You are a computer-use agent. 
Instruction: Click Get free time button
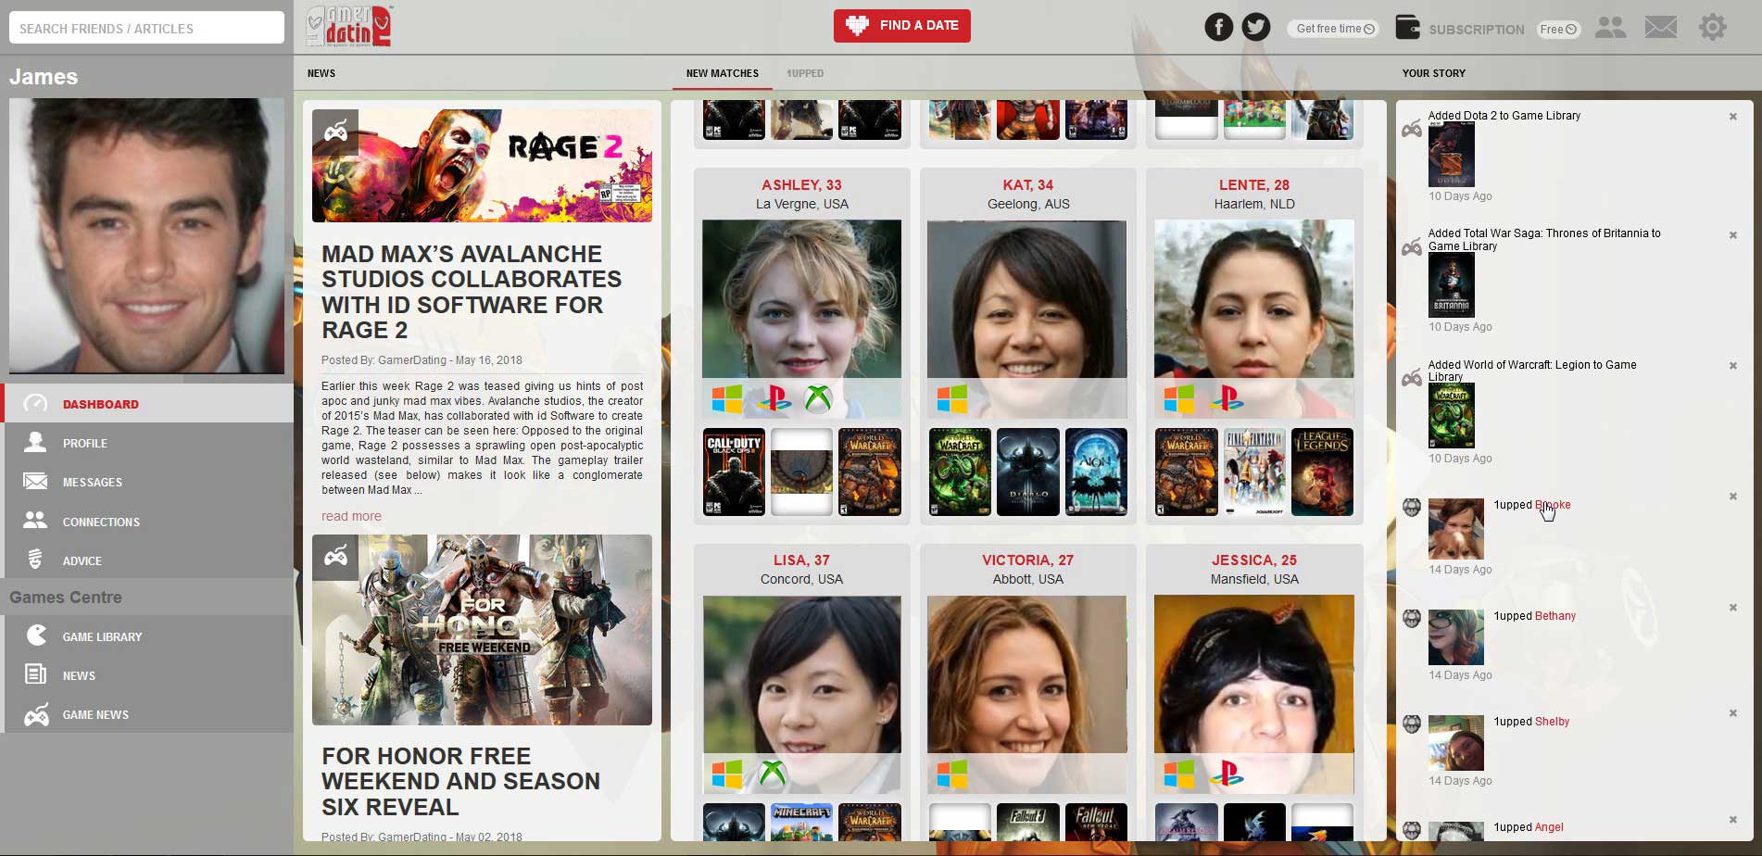tap(1334, 29)
